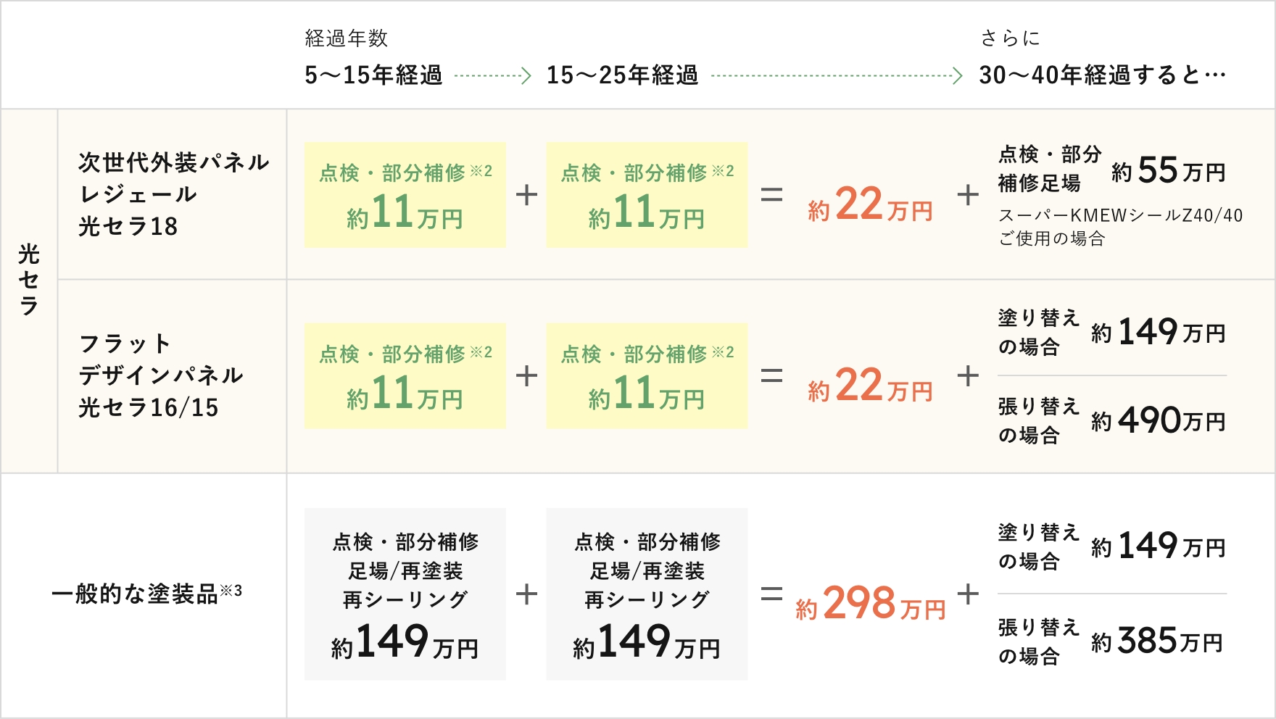
Task: Click the plus sign before 約55万円
Action: pyautogui.click(x=968, y=194)
